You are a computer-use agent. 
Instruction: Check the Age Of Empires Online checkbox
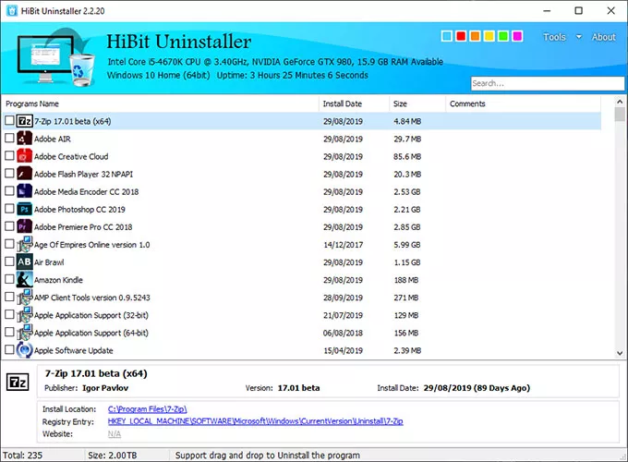click(9, 244)
